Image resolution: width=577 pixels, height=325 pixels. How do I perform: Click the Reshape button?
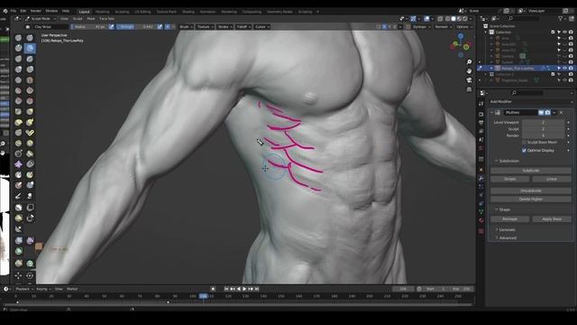(509, 218)
